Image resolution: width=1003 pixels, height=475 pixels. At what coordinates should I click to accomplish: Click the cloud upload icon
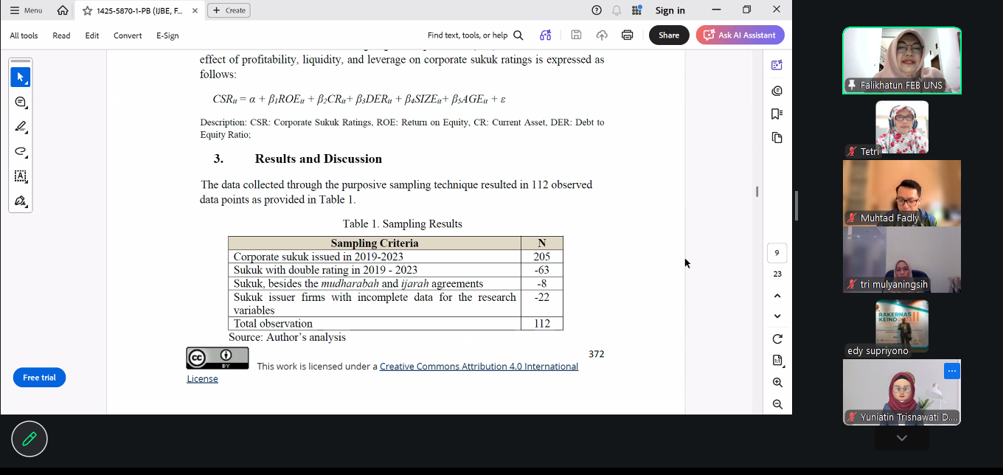(602, 35)
